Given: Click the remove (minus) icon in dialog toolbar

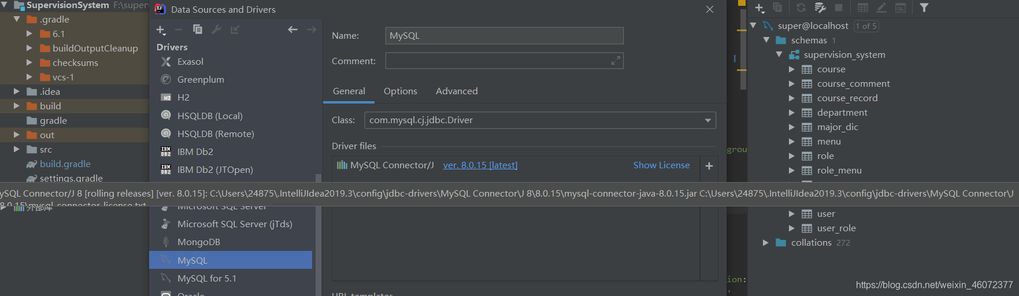Looking at the screenshot, I should (179, 29).
